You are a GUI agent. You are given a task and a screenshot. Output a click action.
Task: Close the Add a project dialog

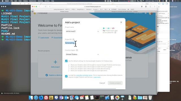tap(121, 22)
